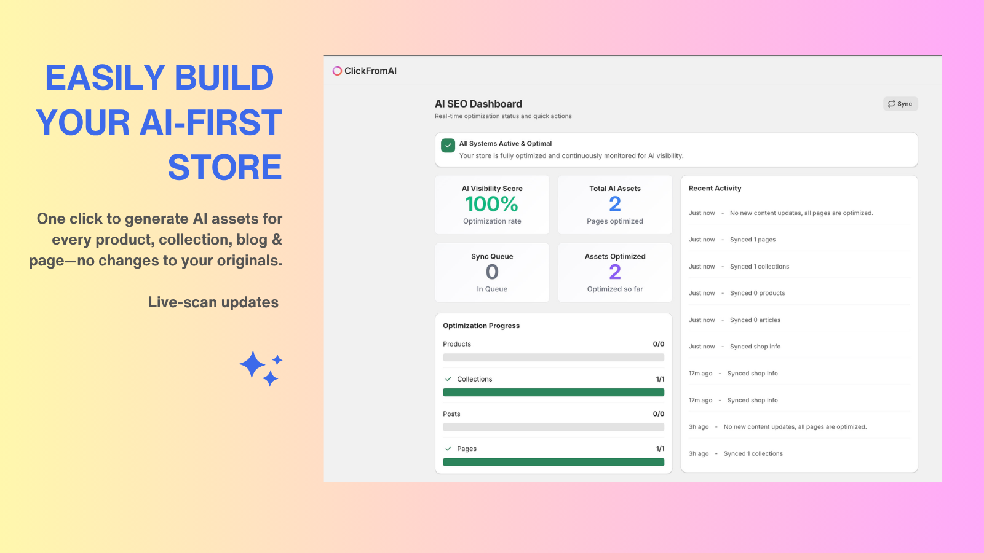
Task: Click the All Systems Active status banner
Action: click(x=675, y=149)
